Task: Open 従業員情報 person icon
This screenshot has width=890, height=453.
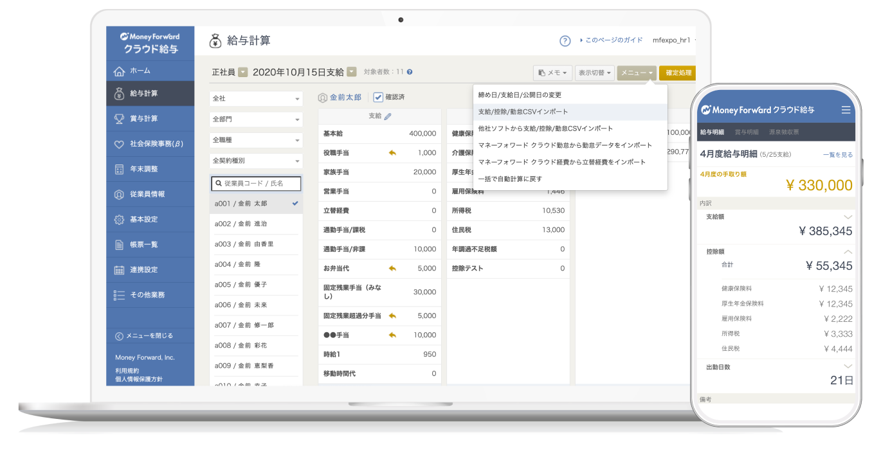Action: point(119,194)
